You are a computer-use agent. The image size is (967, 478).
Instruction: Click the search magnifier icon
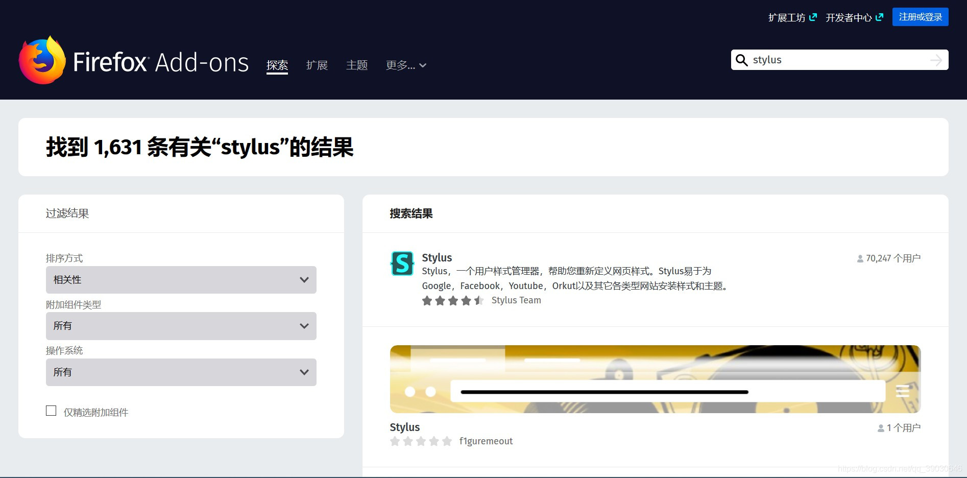pos(742,60)
